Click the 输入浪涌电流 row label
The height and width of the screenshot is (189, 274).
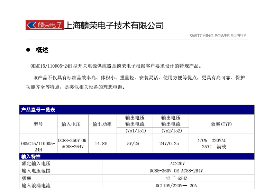tap(36, 186)
